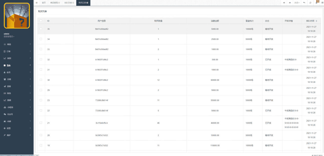Check the checkbox for row ID 29
The width and height of the screenshot is (324, 156).
point(41,90)
